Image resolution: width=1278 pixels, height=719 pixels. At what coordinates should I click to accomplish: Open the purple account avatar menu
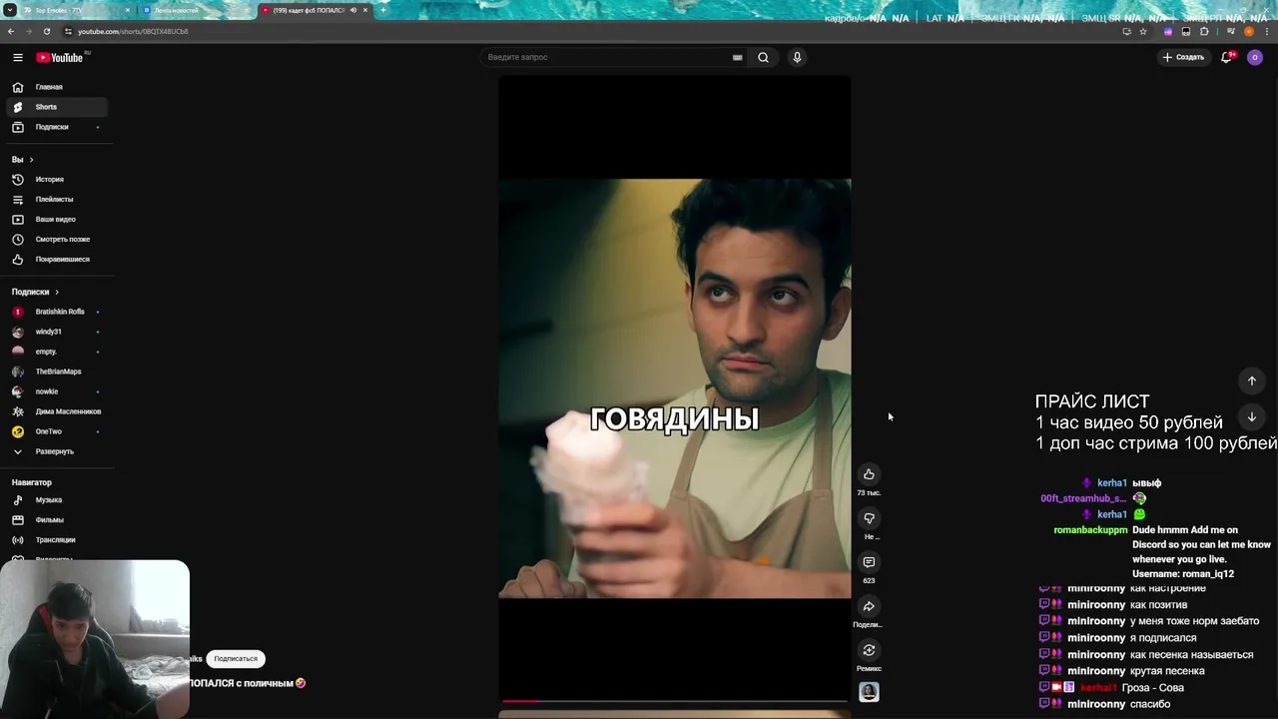(1255, 57)
